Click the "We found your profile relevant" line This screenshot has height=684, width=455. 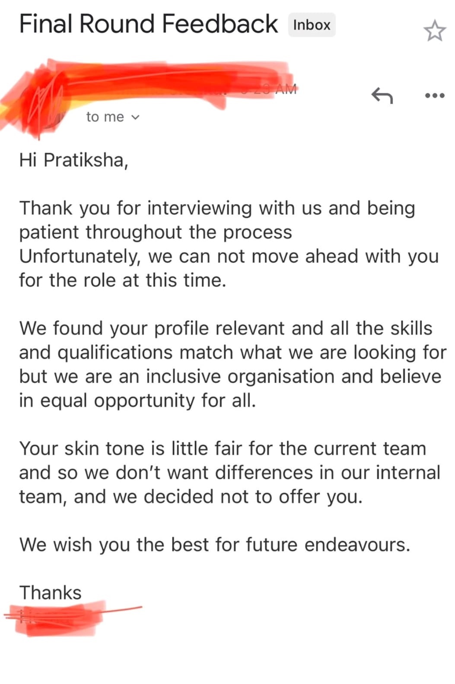pyautogui.click(x=225, y=329)
